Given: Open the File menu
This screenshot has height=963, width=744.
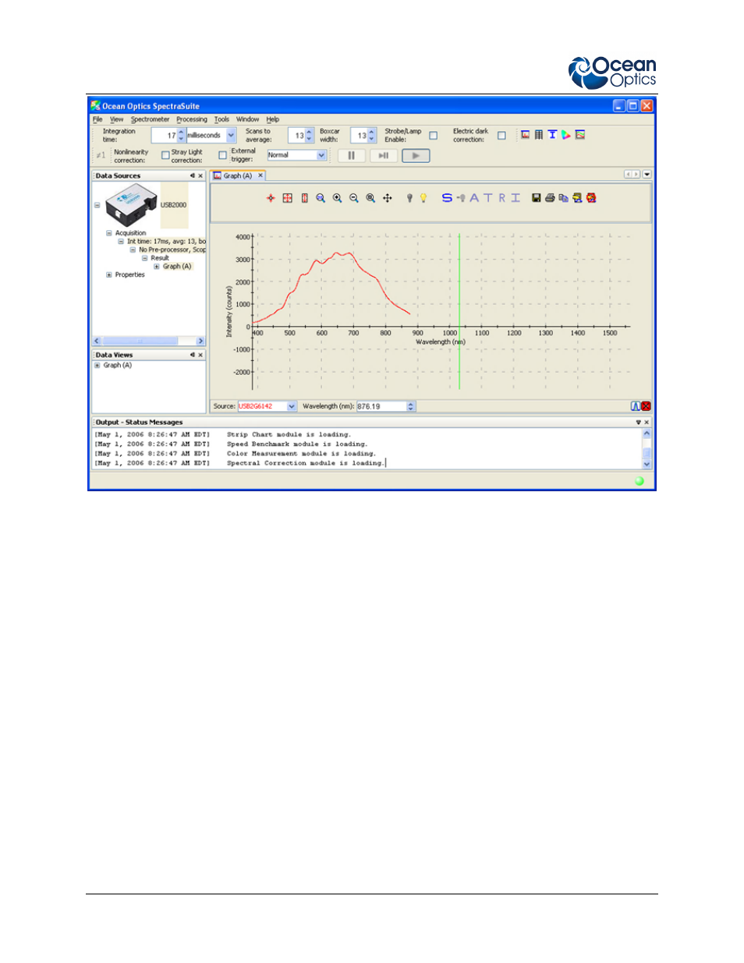Looking at the screenshot, I should click(x=97, y=119).
